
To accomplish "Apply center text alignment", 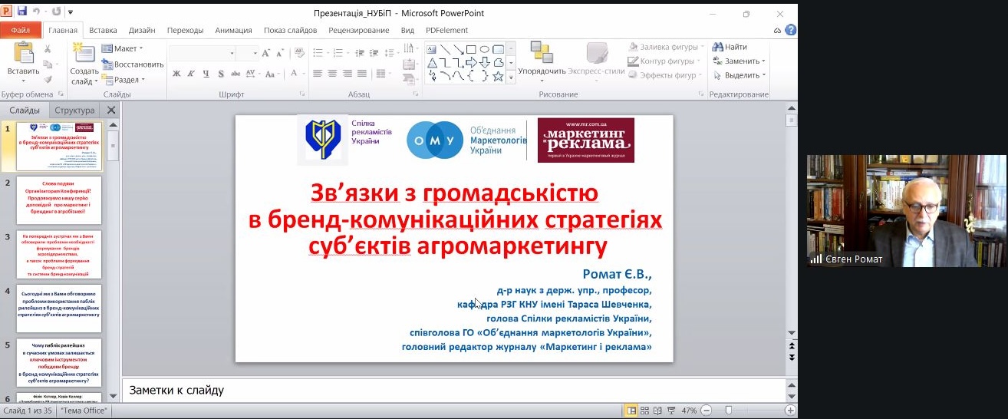I will (332, 74).
